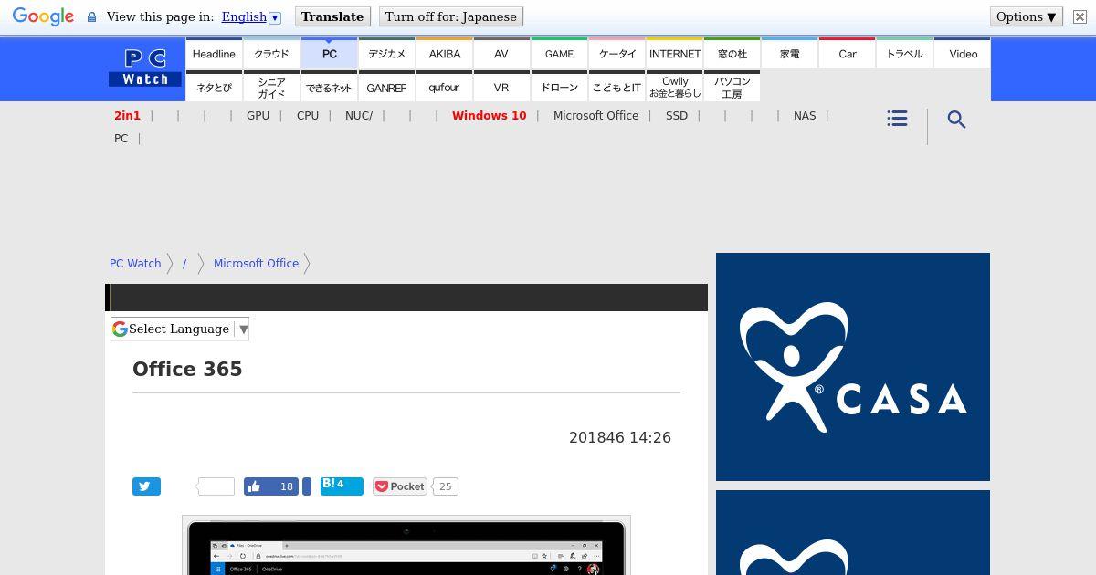Open the hamburger list menu icon
1096x575 pixels.
(897, 119)
